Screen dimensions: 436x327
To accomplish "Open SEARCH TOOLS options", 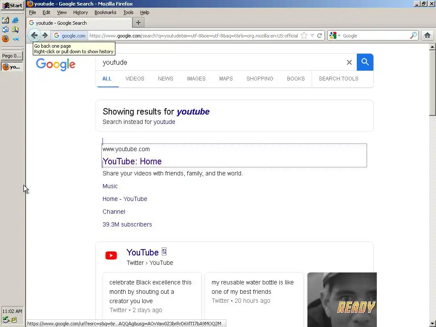I will (x=338, y=79).
